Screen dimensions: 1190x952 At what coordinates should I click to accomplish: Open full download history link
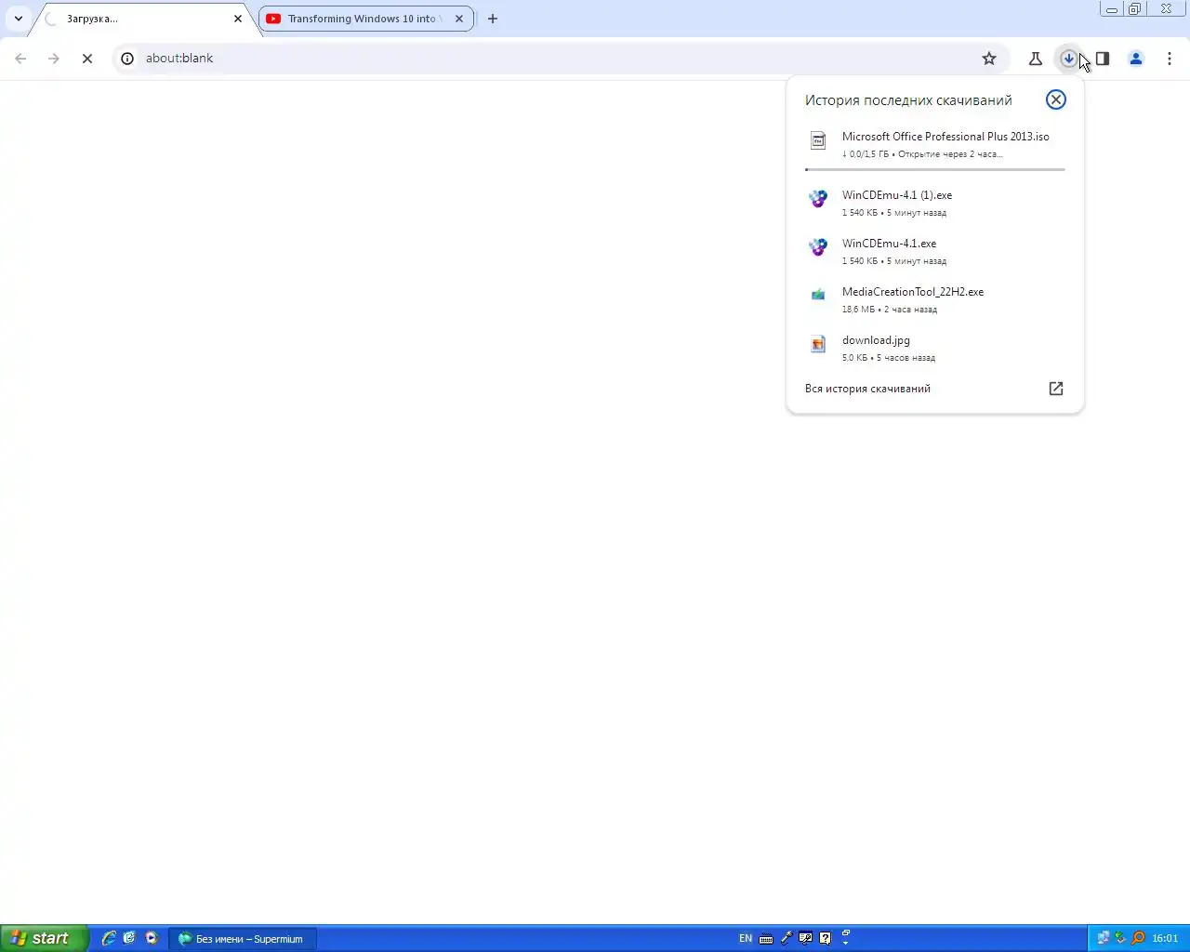[867, 389]
